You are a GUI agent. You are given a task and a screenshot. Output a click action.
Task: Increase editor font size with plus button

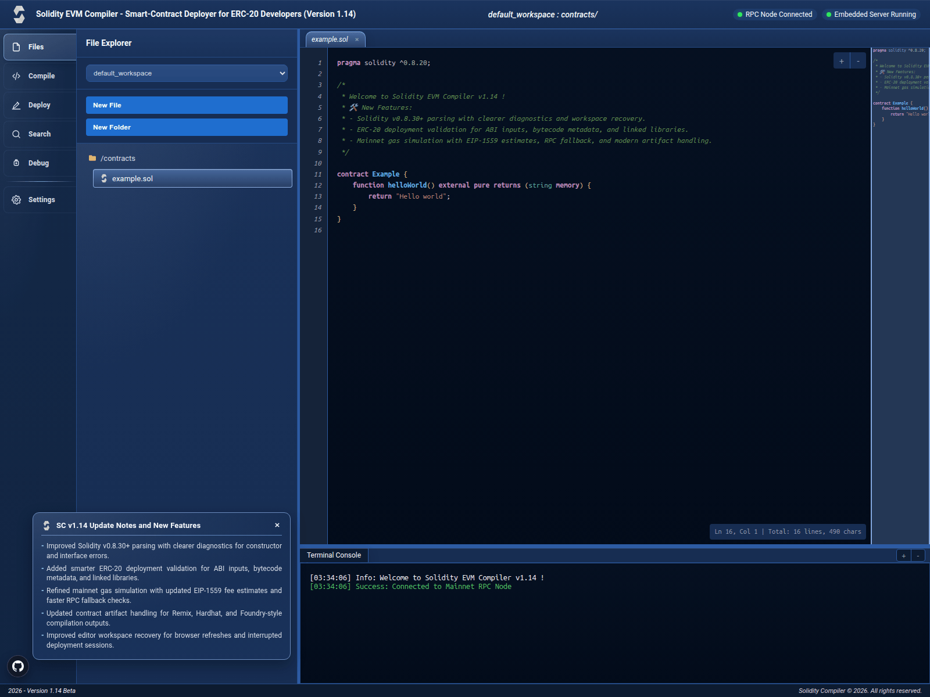coord(842,61)
